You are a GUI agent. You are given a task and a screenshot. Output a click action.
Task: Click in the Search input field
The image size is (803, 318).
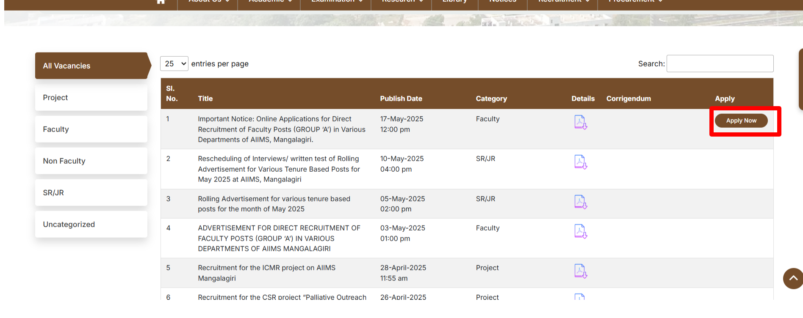pyautogui.click(x=720, y=64)
